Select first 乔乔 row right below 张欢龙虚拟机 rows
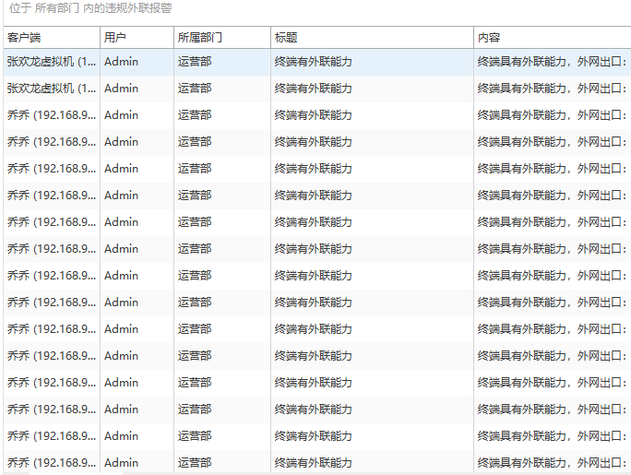 pyautogui.click(x=317, y=115)
